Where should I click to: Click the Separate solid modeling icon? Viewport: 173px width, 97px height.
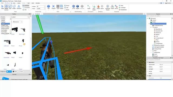pos(82,7)
